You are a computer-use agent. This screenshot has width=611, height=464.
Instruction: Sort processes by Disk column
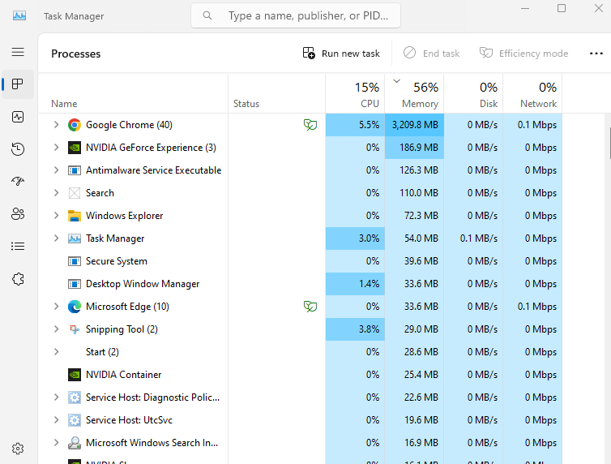pyautogui.click(x=473, y=94)
